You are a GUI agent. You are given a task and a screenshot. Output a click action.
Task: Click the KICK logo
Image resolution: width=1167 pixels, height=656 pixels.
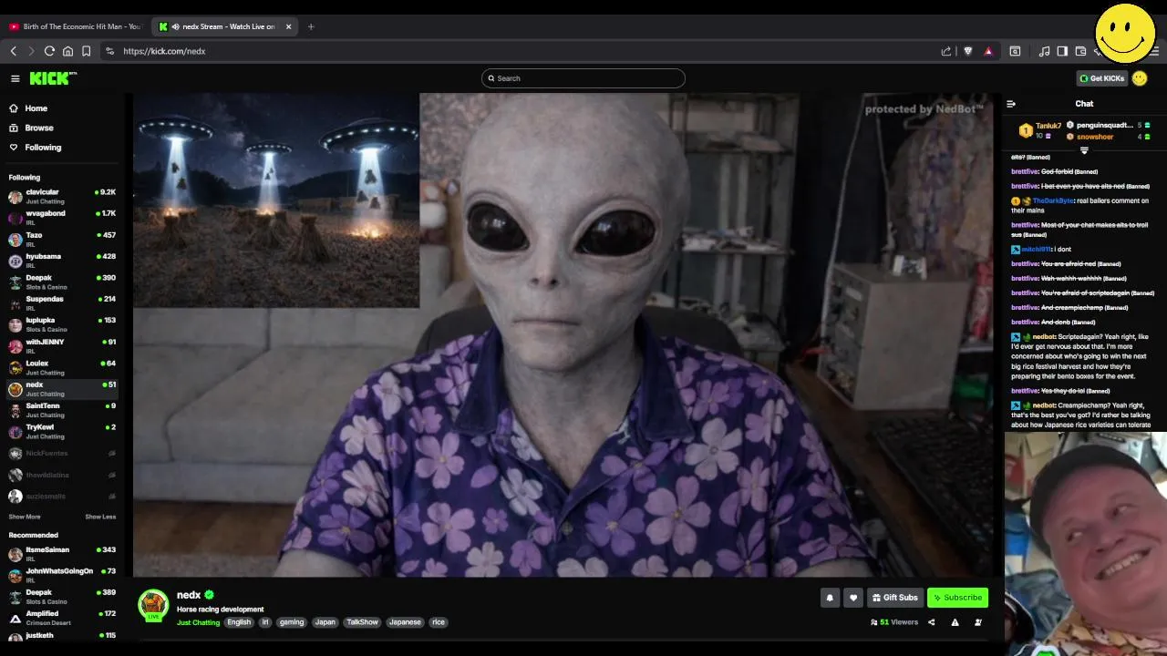tap(52, 78)
